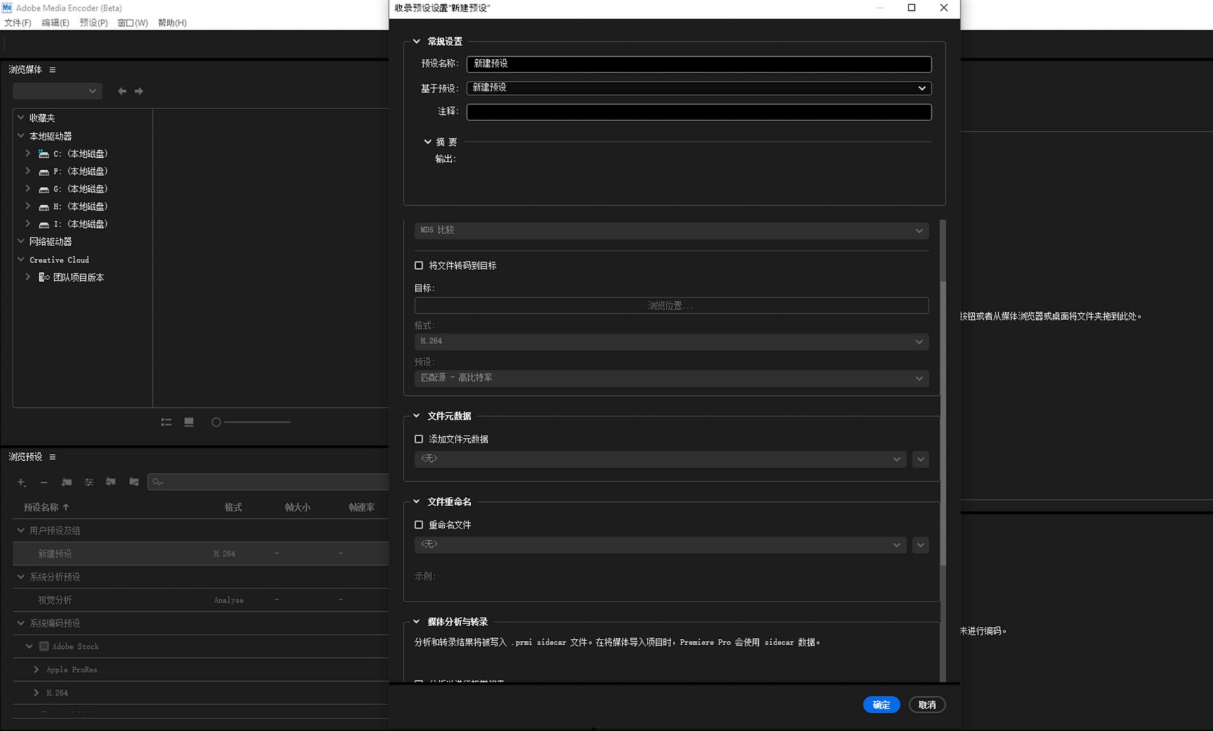This screenshot has height=731, width=1213.
Task: Create a new preset group folder
Action: point(66,482)
